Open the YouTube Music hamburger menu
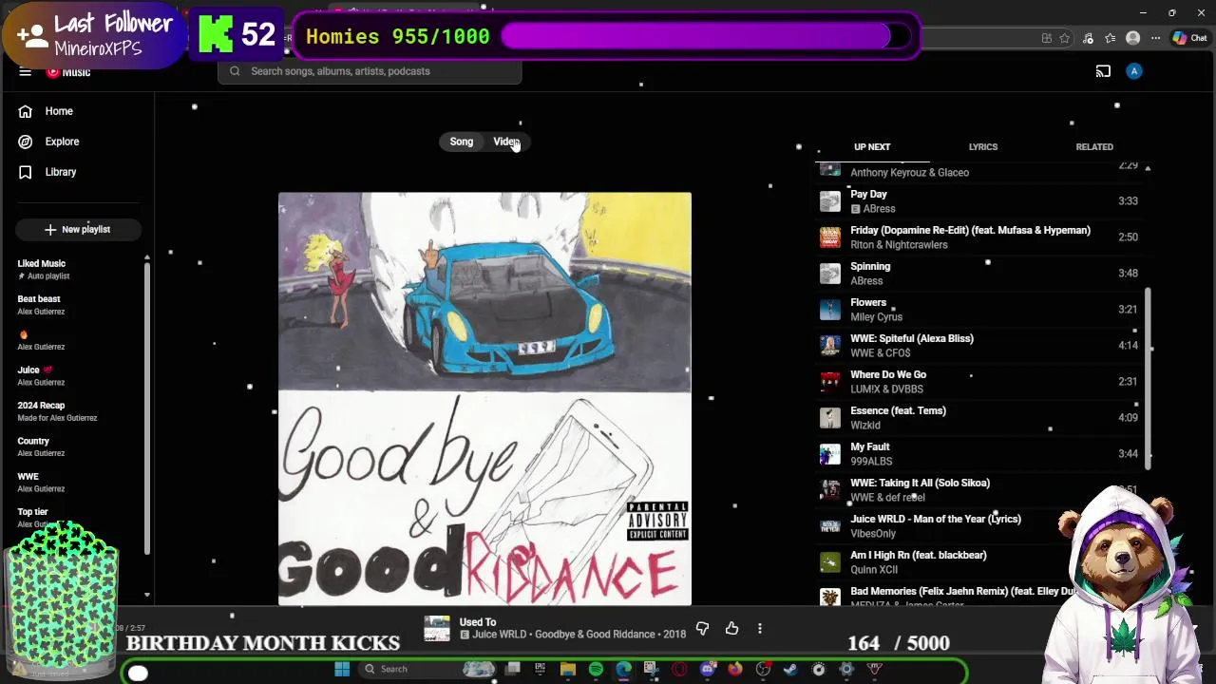 click(26, 71)
